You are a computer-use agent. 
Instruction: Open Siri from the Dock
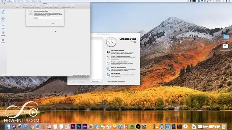point(14,126)
